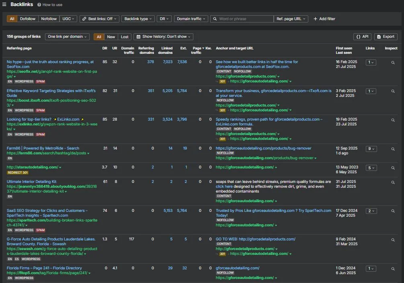Image resolution: width=404 pixels, height=283 pixels.
Task: Open the Effective Keyword Targeting Strategies link
Action: 51,93
